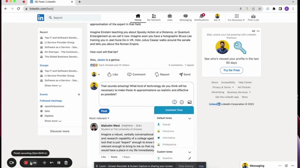300x168 pixels.
Task: Open the openforbusiness hashtag
Action: (54, 106)
